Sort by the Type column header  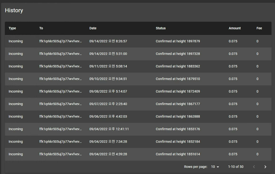tap(12, 28)
